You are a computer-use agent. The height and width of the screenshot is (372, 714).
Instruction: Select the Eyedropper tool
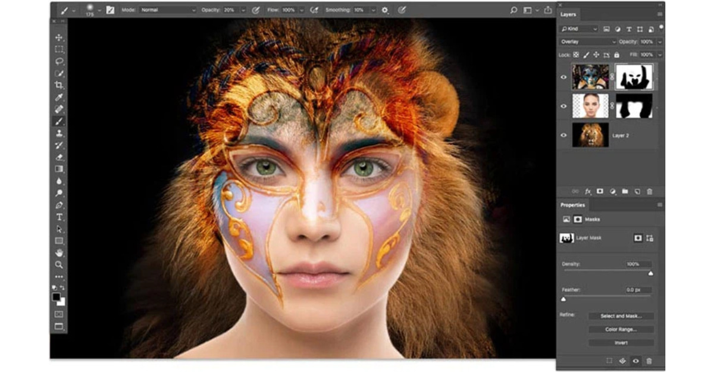tap(59, 97)
